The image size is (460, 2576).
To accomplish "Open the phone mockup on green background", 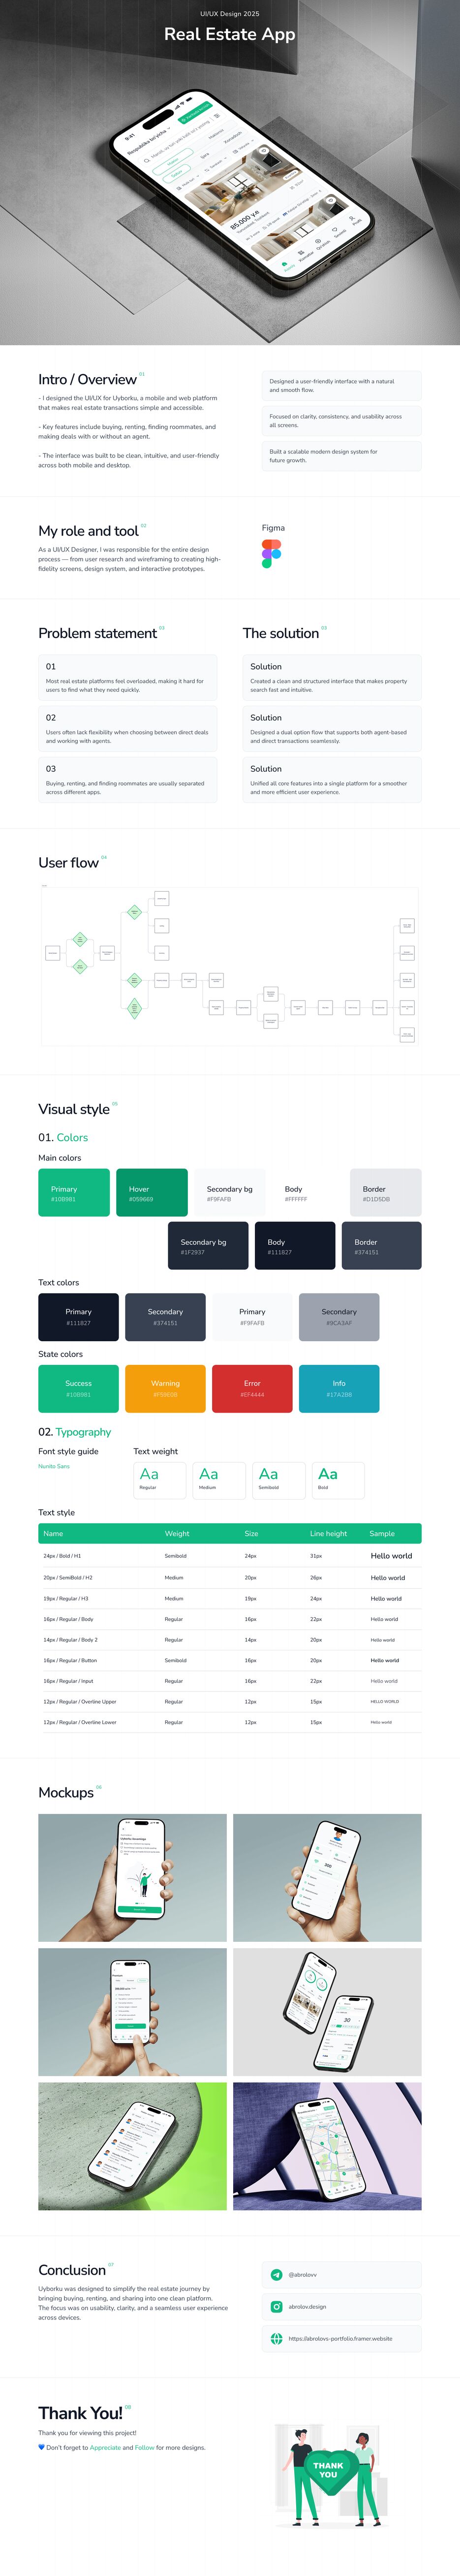I will pos(132,2146).
